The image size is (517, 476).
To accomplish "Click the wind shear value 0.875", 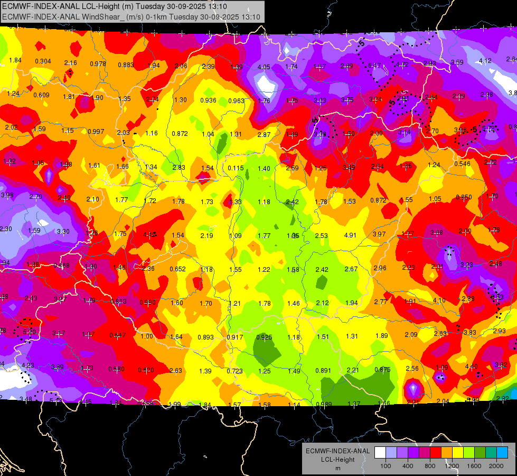I will click(382, 370).
